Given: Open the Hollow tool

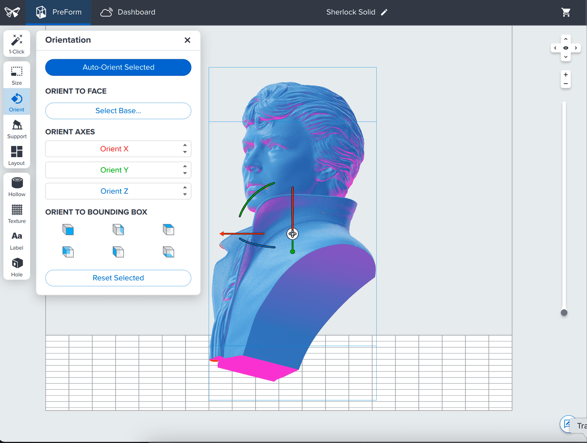Looking at the screenshot, I should (16, 187).
